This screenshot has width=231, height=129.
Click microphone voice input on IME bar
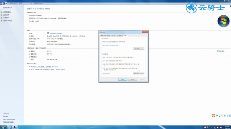[x=225, y=116]
